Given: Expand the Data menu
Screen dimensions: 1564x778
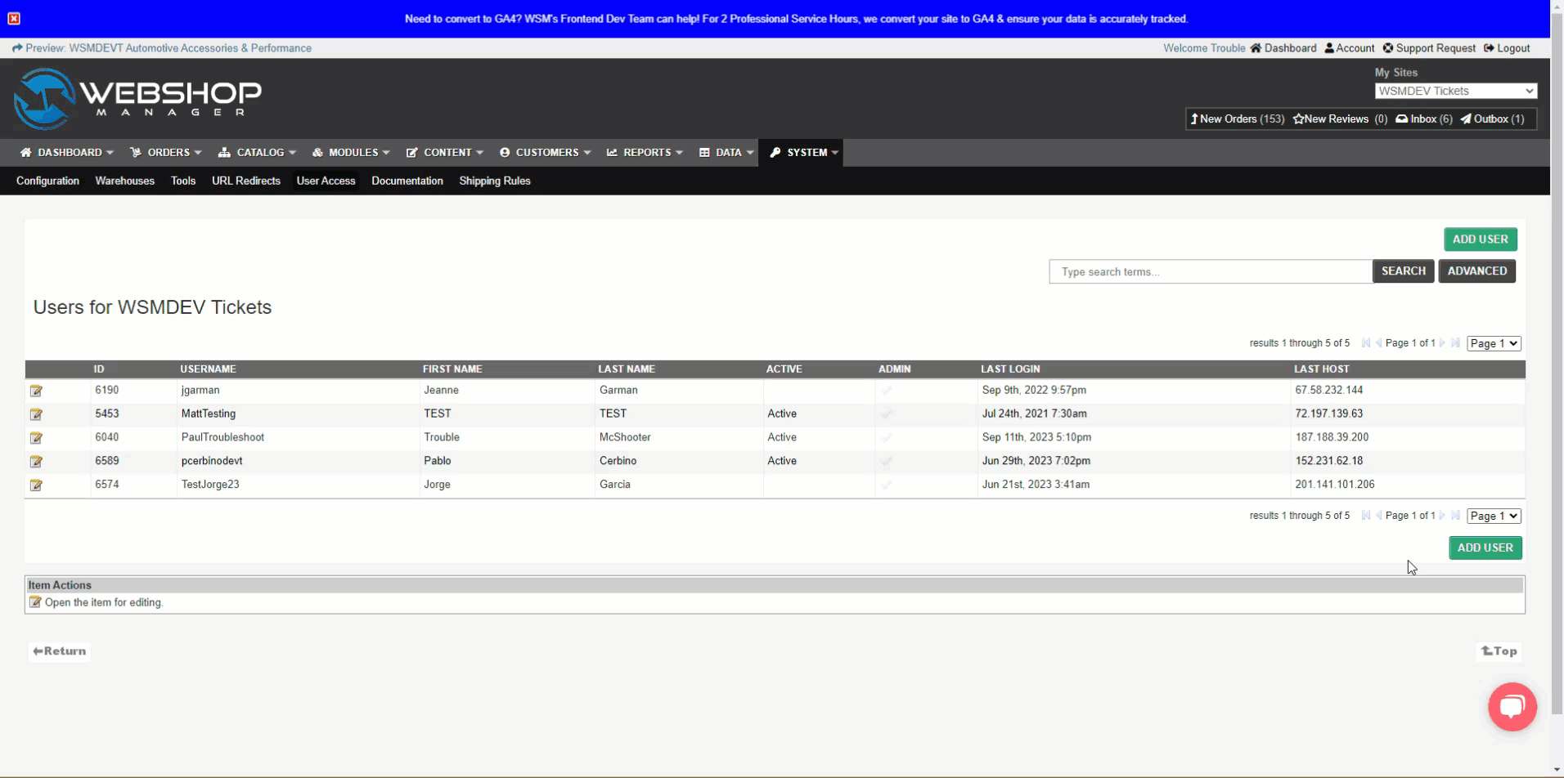Looking at the screenshot, I should tap(726, 153).
